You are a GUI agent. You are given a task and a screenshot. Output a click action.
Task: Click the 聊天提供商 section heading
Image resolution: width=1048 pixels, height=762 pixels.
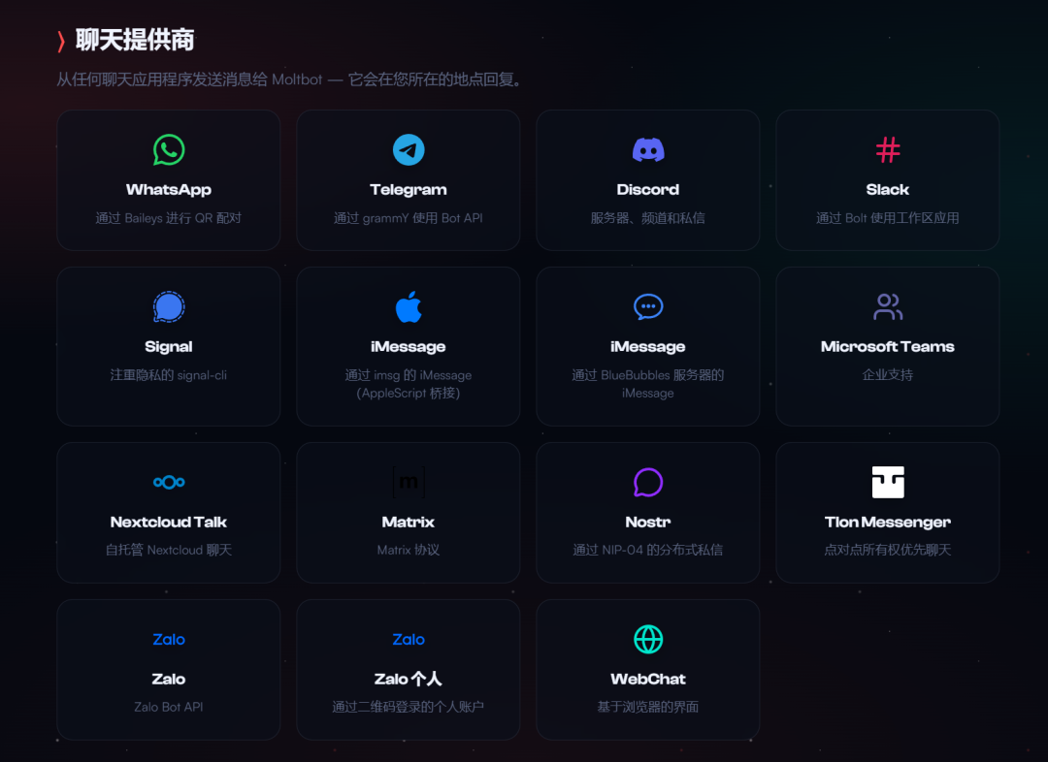[134, 41]
